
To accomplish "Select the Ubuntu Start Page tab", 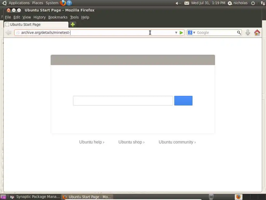I will pyautogui.click(x=36, y=24).
